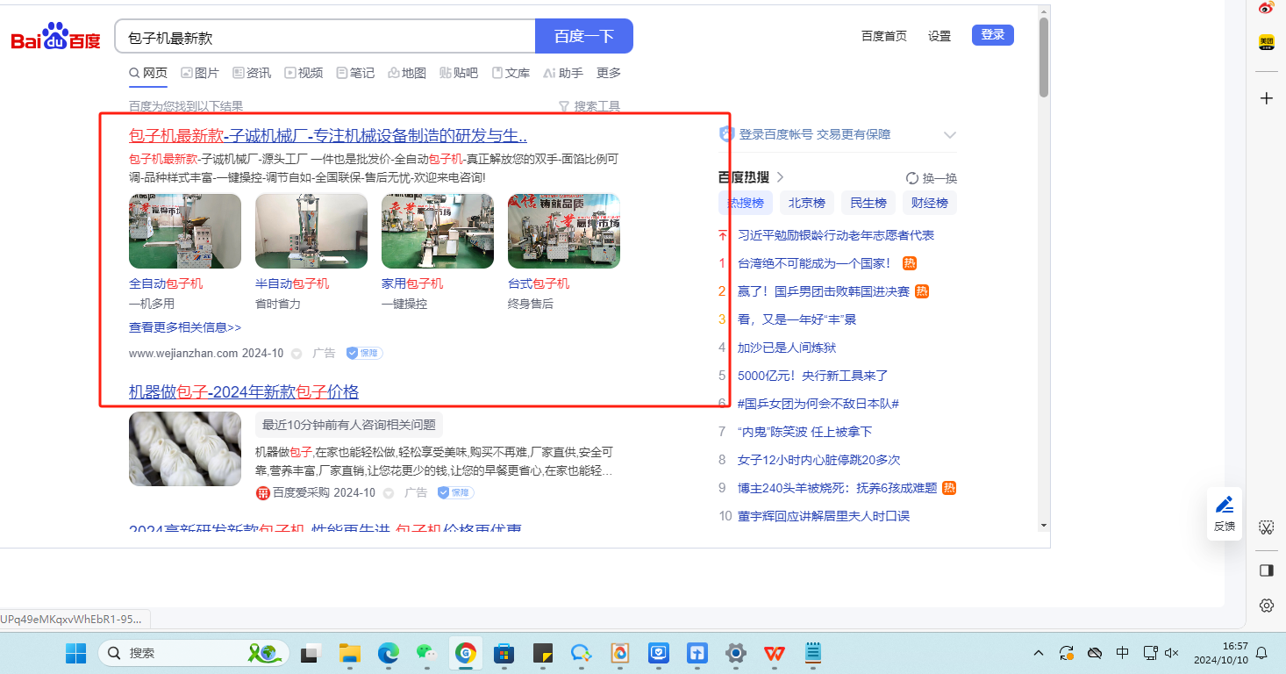Image resolution: width=1286 pixels, height=674 pixels.
Task: Switch to the 视频 search tab
Action: 304,73
